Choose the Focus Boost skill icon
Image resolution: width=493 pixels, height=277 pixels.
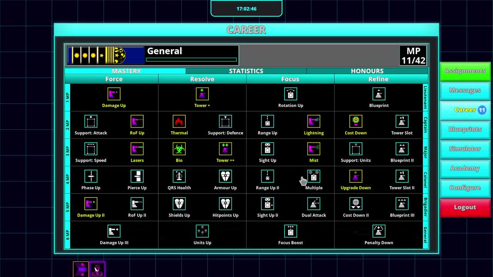pyautogui.click(x=290, y=231)
